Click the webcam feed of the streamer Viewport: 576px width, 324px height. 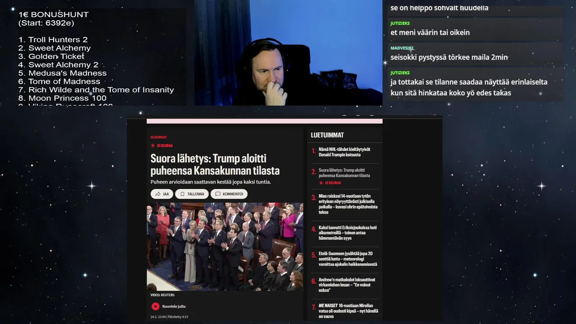tap(288, 53)
